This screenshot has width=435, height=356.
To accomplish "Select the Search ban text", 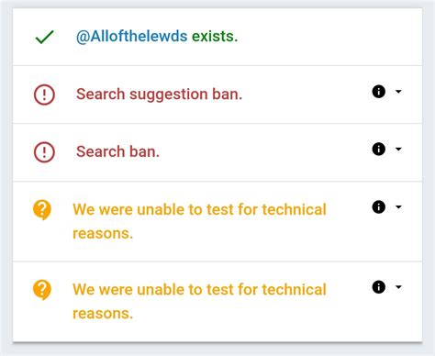I will coord(117,151).
